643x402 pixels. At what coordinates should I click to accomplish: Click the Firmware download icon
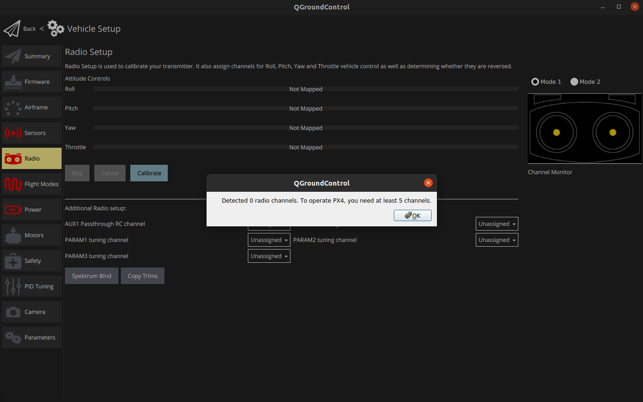click(x=13, y=82)
